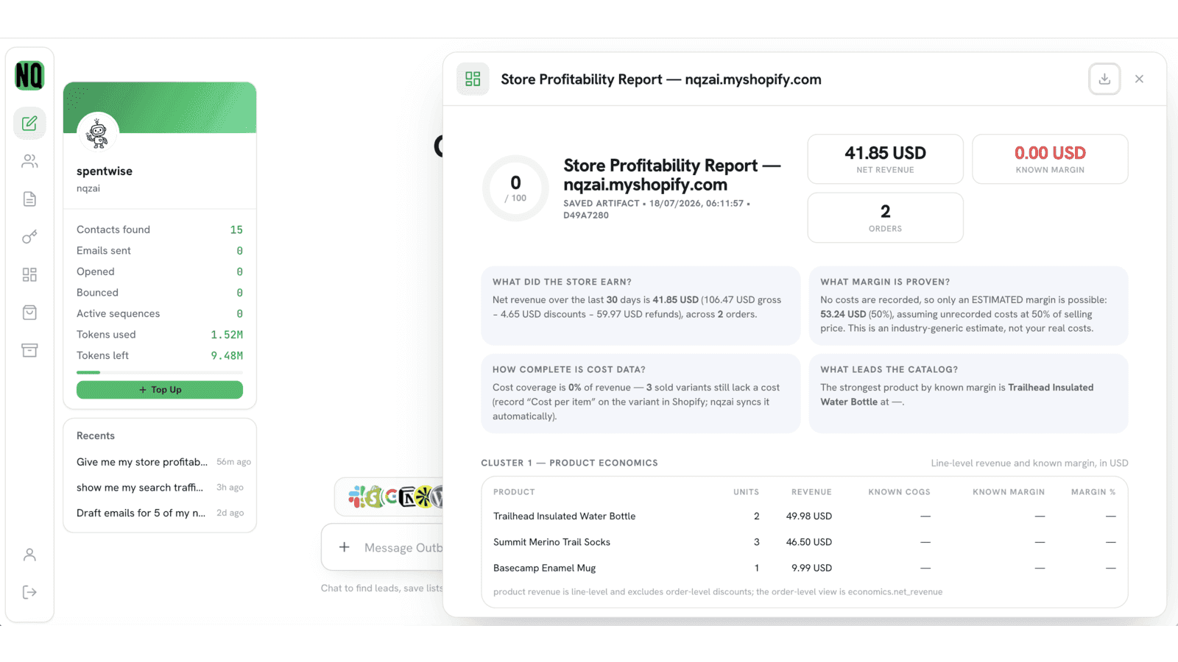Click the 49.98 USD revenue cell
Viewport: 1178px width, 662px height.
coord(808,516)
